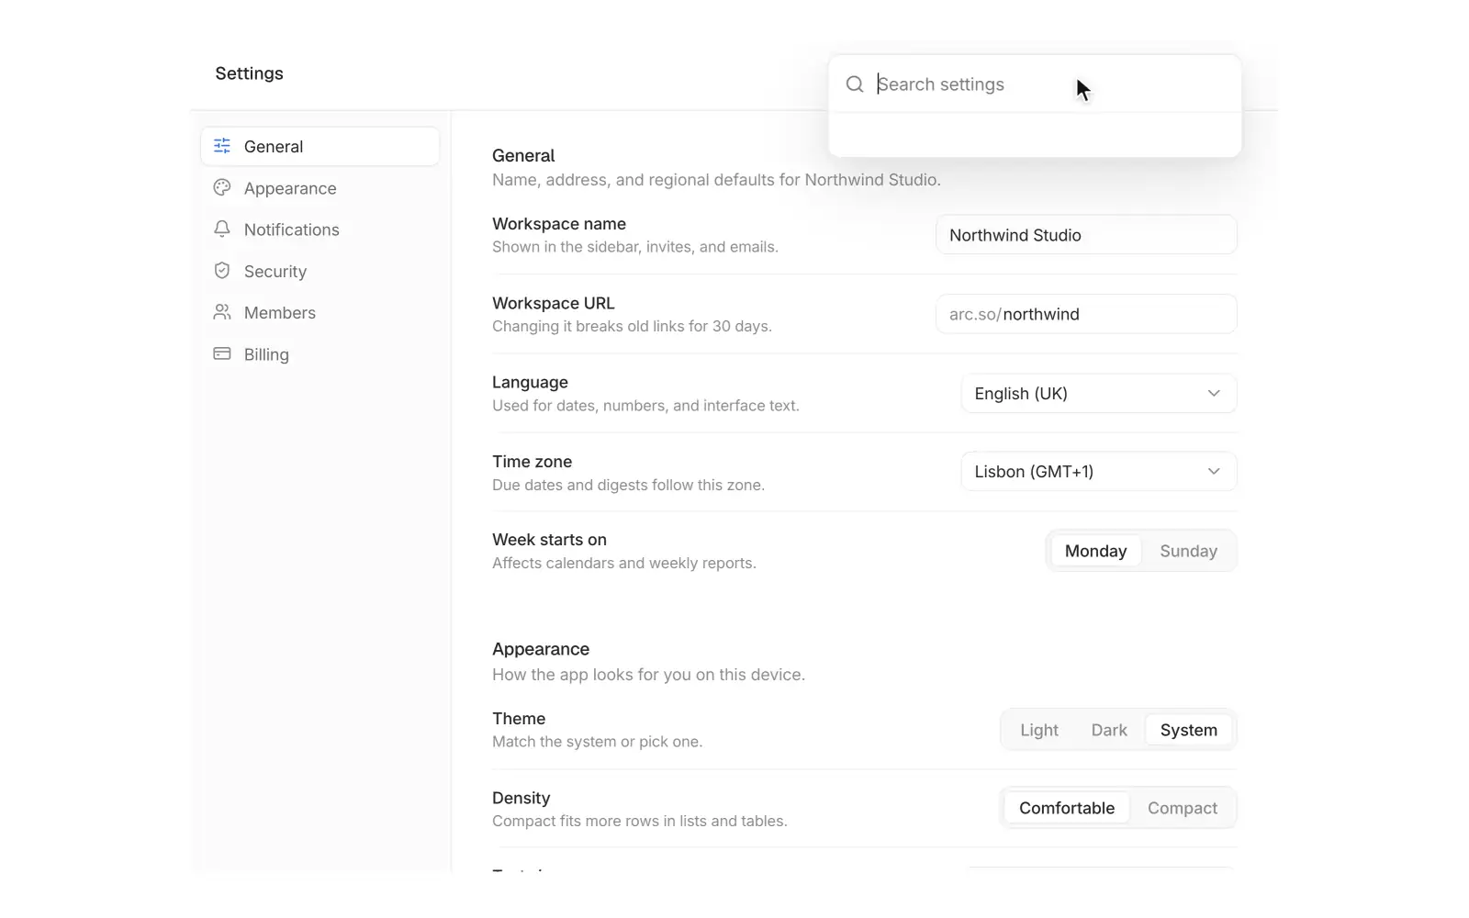The width and height of the screenshot is (1469, 918).
Task: Open the Language dropdown showing English (UK)
Action: tap(1099, 393)
